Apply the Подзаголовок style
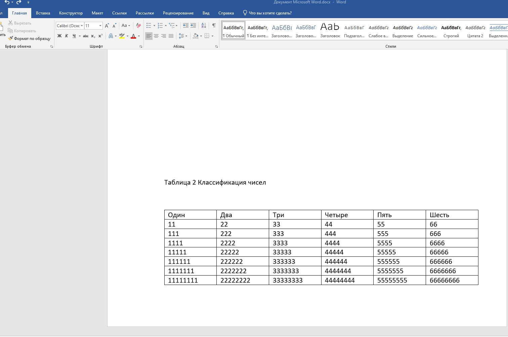Screen dimensions: 508x337 [354, 31]
